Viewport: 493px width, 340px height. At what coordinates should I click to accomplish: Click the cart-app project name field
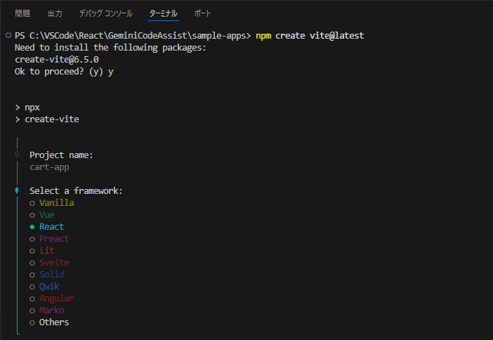[x=49, y=167]
